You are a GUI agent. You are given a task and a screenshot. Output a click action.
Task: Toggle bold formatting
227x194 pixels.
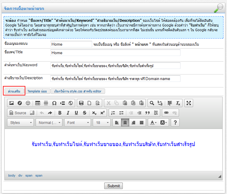[x=60, y=113]
